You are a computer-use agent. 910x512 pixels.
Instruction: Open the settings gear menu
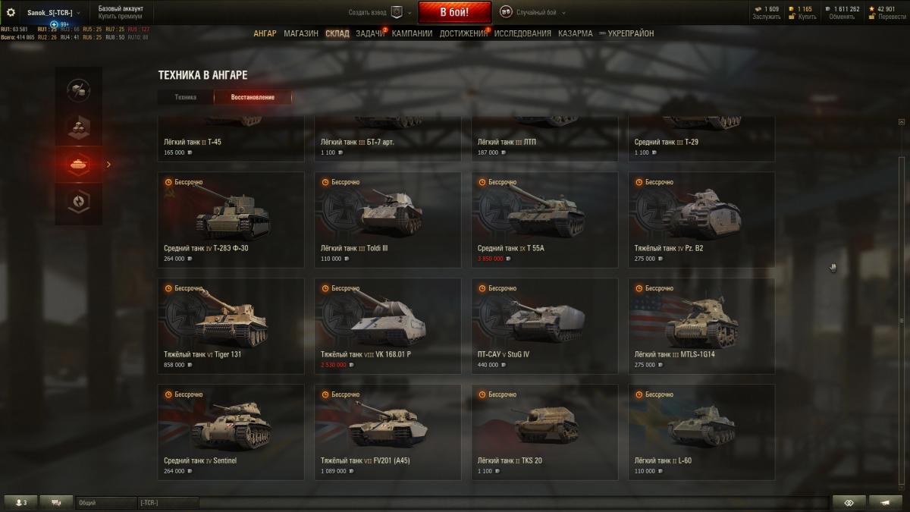point(11,12)
